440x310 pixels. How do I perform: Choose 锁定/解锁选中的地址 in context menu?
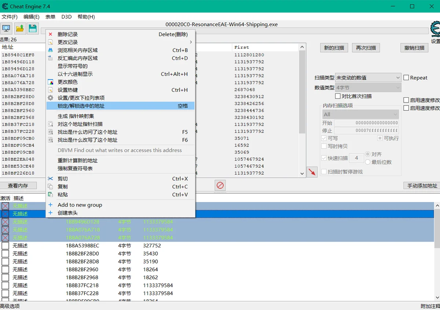(121, 106)
